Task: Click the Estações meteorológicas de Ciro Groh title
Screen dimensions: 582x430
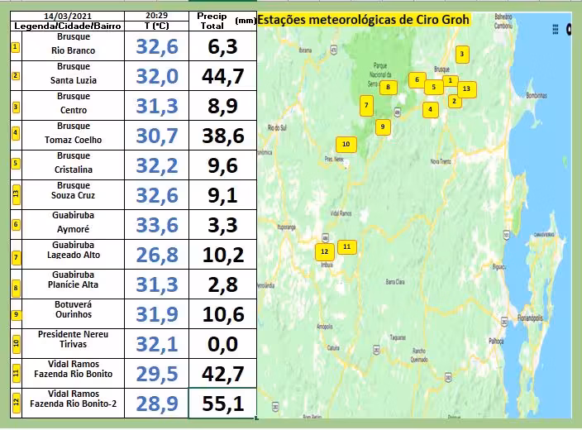Action: click(x=364, y=21)
